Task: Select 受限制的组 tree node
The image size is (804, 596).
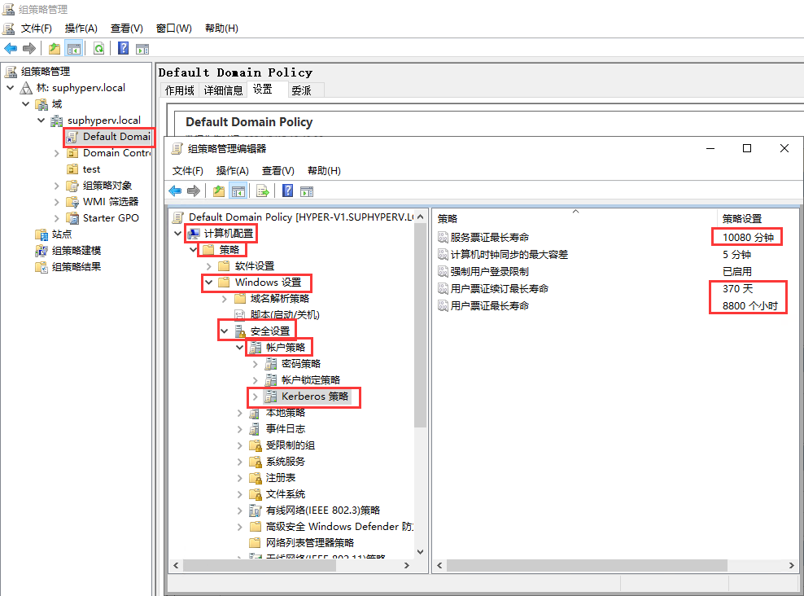Action: 291,445
